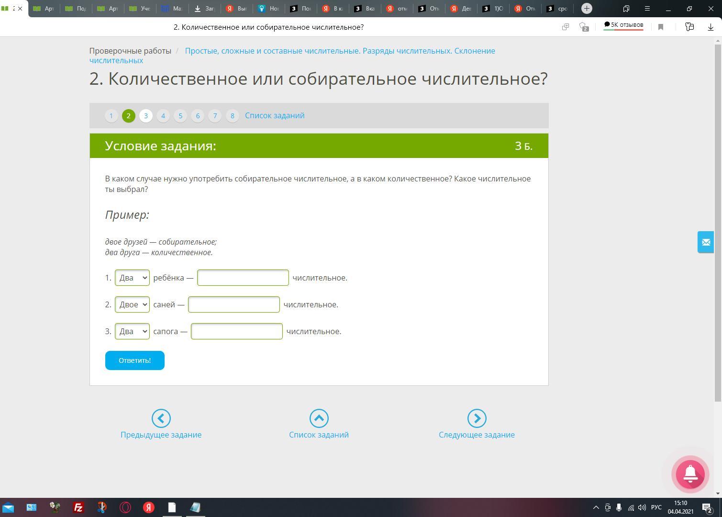Open the network tray icon
The height and width of the screenshot is (517, 722).
[x=631, y=507]
